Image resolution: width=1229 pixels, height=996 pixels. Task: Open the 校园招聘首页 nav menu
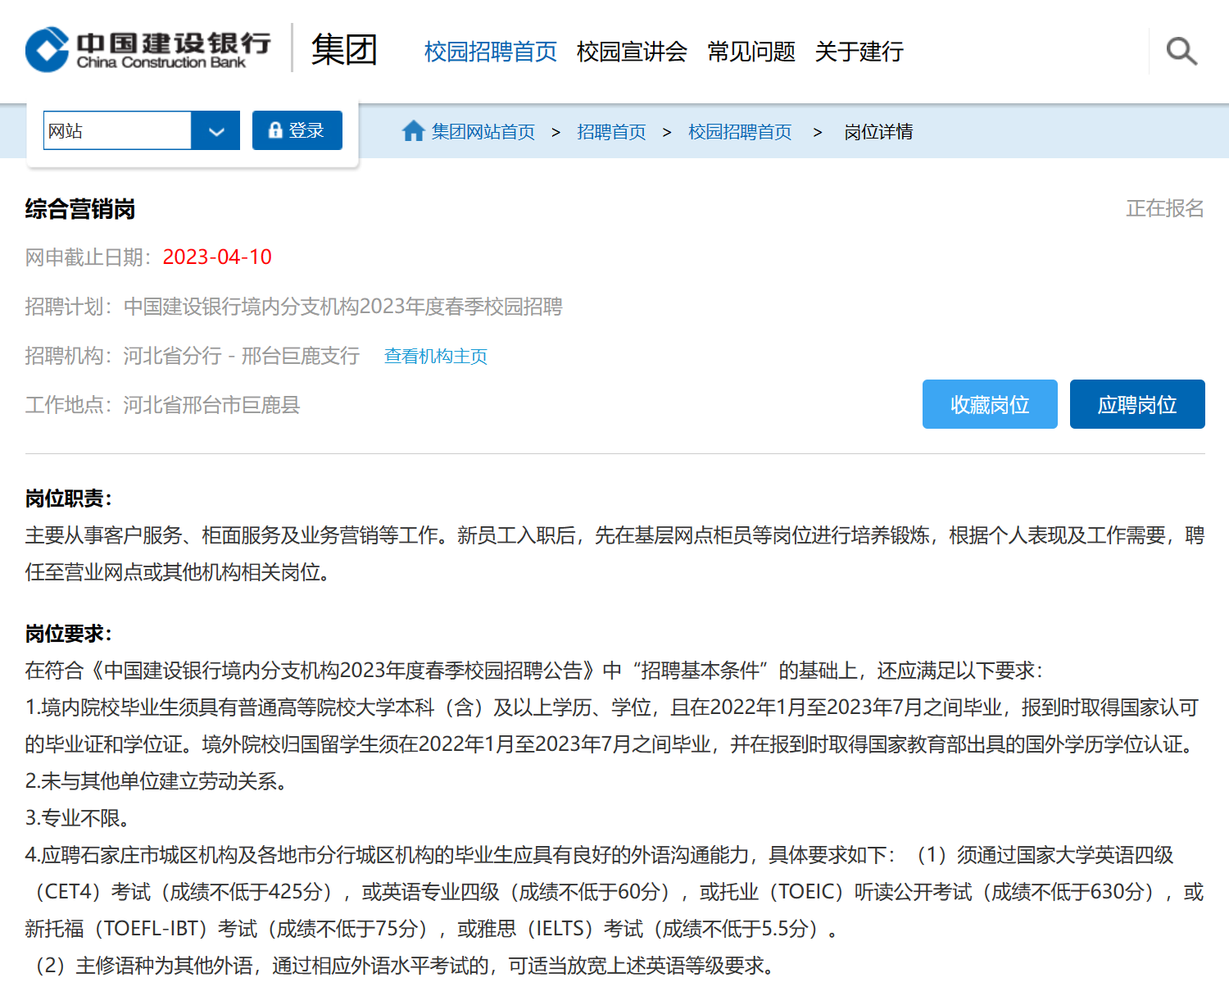click(x=491, y=52)
